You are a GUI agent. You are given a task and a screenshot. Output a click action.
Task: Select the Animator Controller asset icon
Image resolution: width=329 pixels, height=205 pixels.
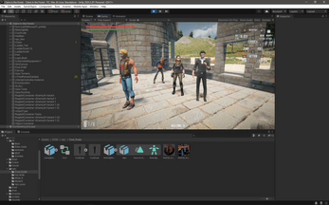(65, 150)
